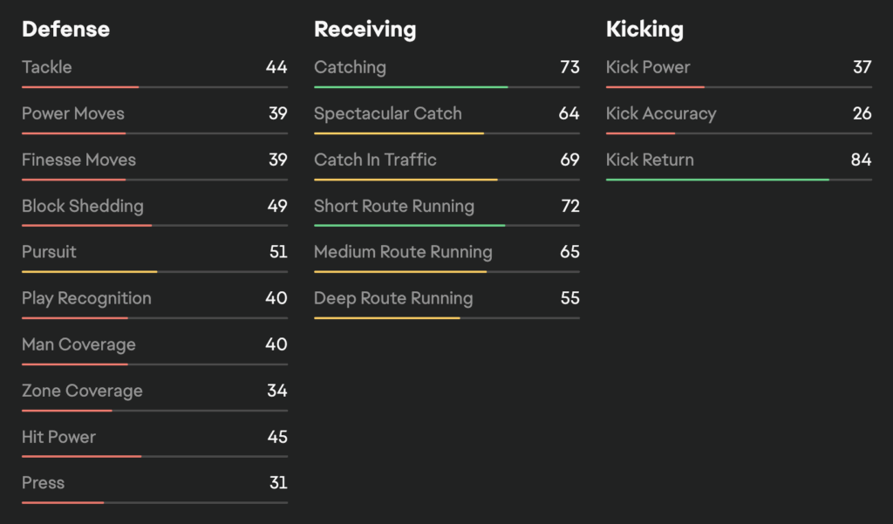
Task: Select the Zone Coverage stat label
Action: coord(82,391)
